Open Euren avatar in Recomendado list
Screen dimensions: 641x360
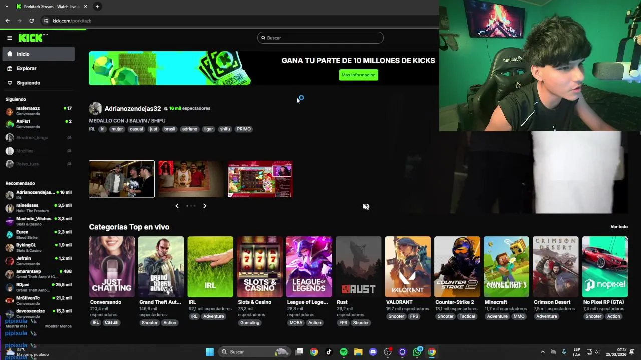[10, 234]
